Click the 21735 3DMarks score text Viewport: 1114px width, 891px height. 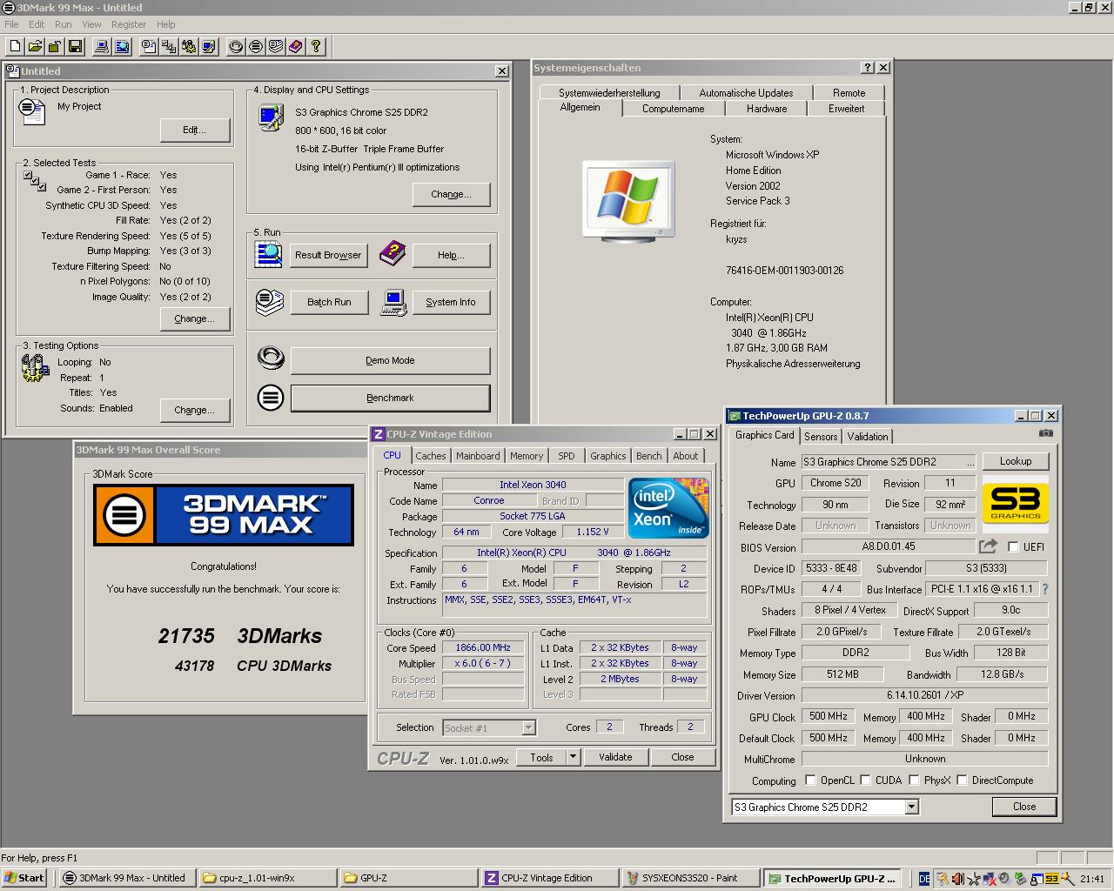click(x=240, y=636)
